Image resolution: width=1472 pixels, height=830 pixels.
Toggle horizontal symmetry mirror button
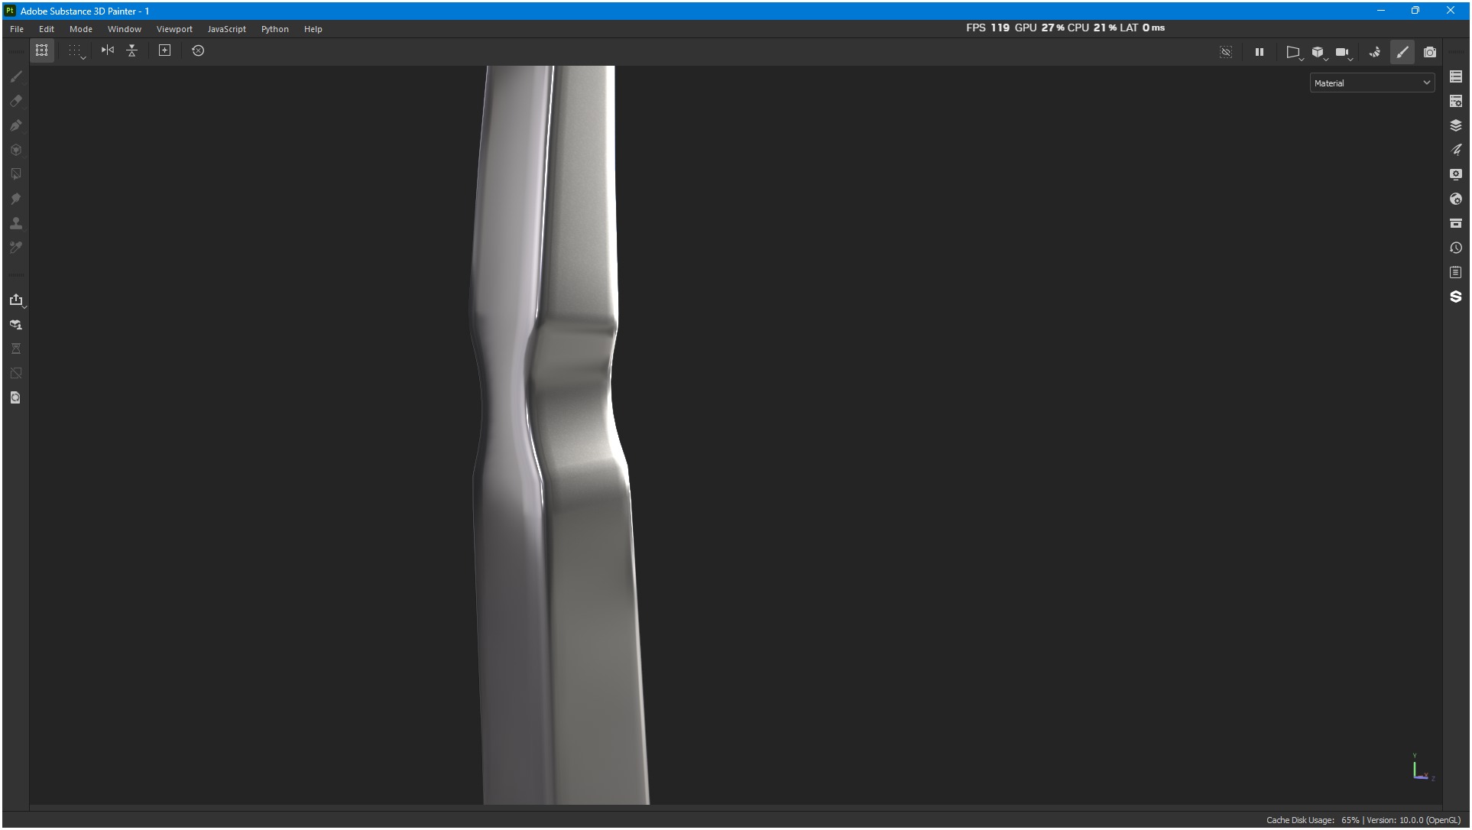pos(108,50)
